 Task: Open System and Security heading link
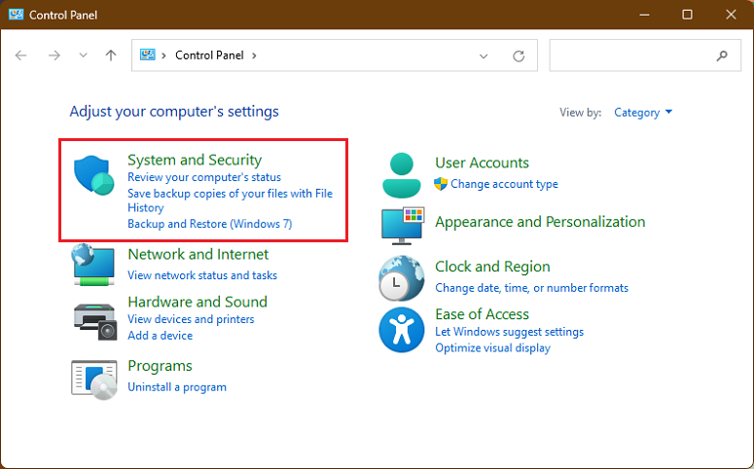[x=195, y=160]
